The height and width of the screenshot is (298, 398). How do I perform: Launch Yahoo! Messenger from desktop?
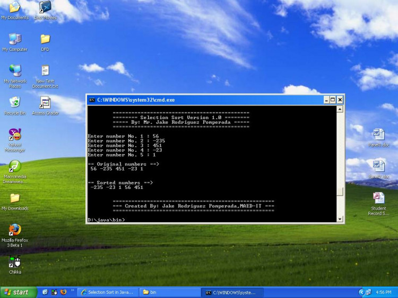[15, 140]
